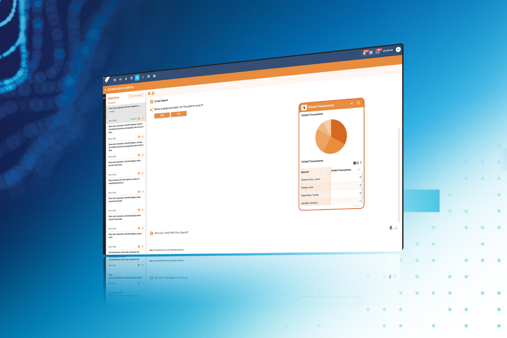Click the sparkle AI icon on Voided Transactions card
Image resolution: width=507 pixels, height=338 pixels.
click(x=352, y=104)
